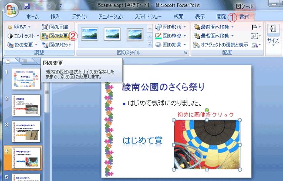Expand the picture styles gallery

150,44
